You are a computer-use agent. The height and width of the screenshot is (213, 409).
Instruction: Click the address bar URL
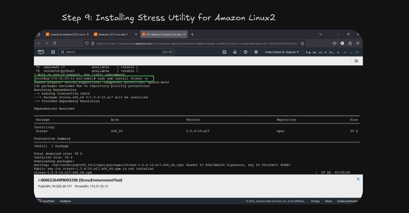pos(198,43)
